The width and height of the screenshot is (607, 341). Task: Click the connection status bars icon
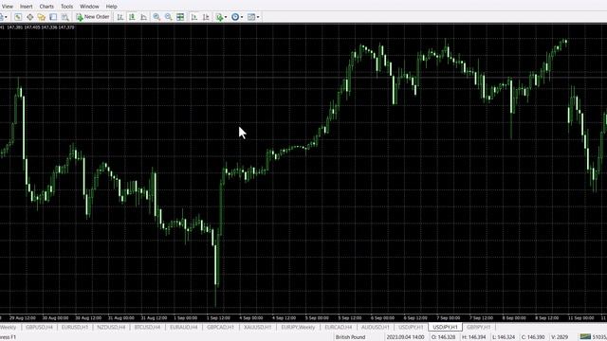tap(585, 337)
